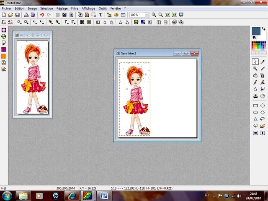Open the Image menu
268x201 pixels.
click(x=32, y=8)
